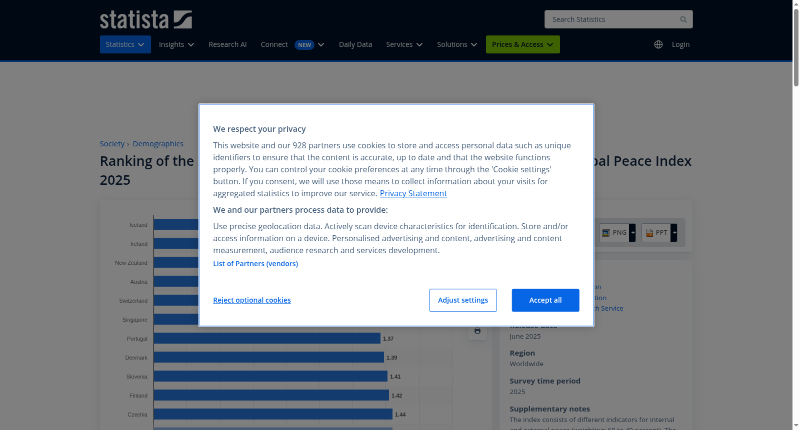Click the Iceland axis label
800x430 pixels.
(138, 225)
